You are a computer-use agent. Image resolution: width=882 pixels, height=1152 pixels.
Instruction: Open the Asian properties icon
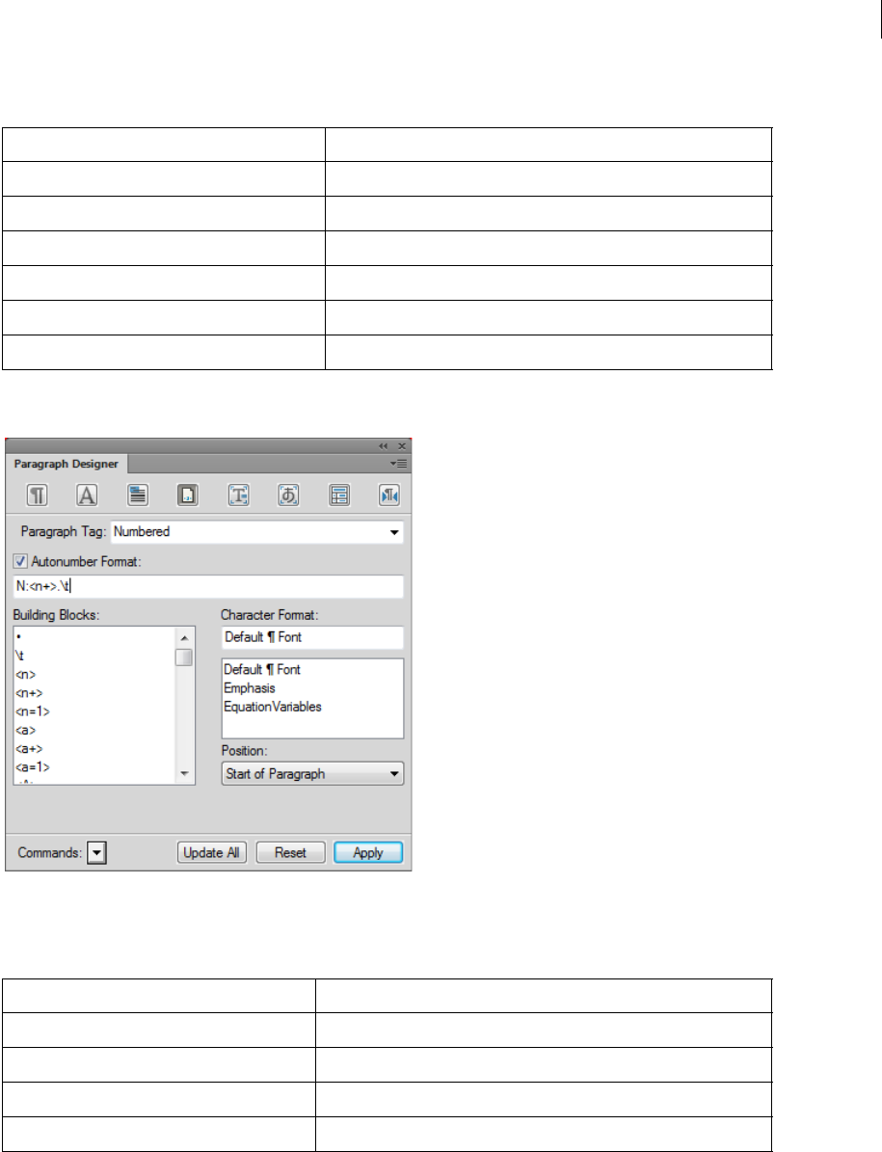click(x=288, y=496)
